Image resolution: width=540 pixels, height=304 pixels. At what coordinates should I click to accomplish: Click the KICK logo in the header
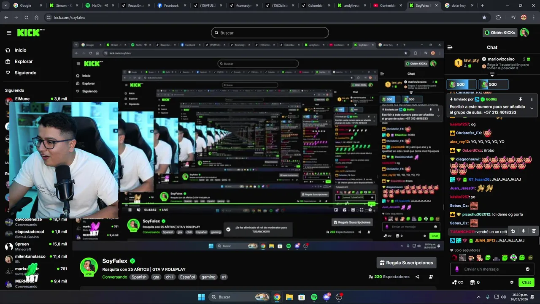pos(30,33)
